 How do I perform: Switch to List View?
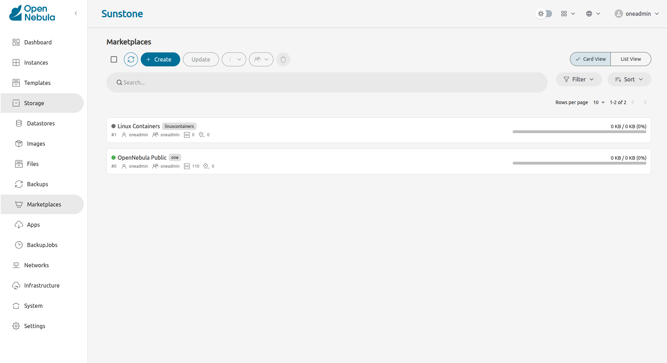click(x=630, y=59)
